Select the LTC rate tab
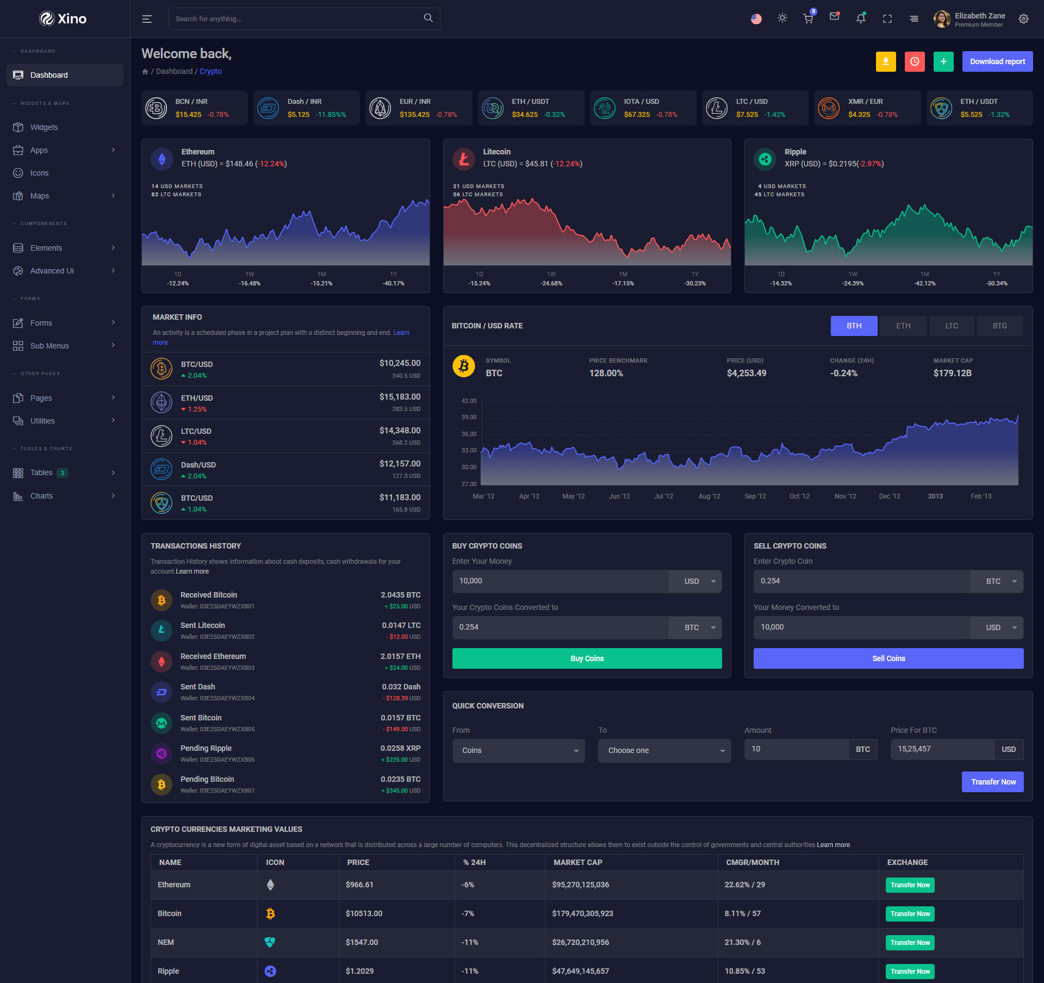This screenshot has height=983, width=1044. [x=951, y=326]
